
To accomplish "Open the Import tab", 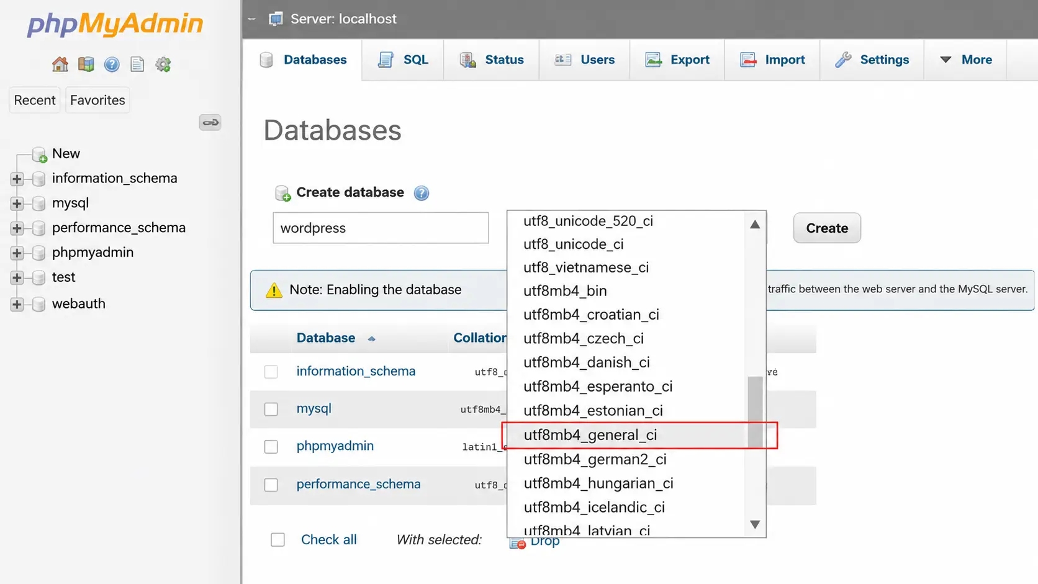I will coord(772,60).
